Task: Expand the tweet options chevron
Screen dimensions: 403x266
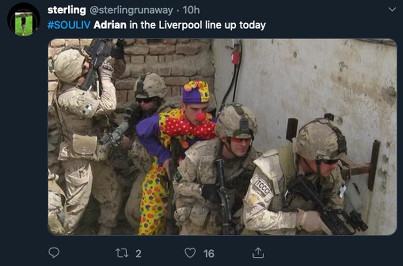Action: pyautogui.click(x=392, y=10)
